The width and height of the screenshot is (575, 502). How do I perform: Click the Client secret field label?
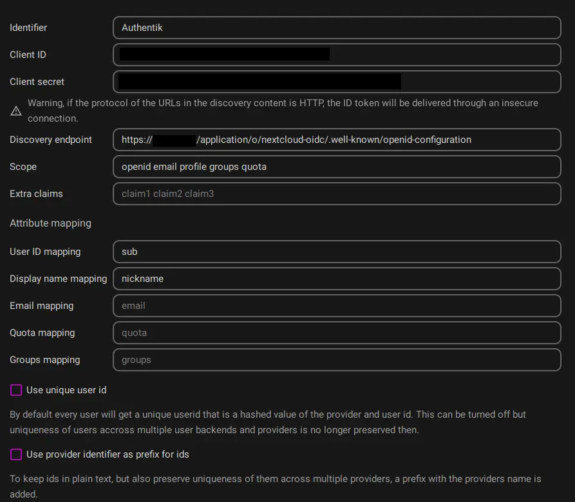pos(37,82)
